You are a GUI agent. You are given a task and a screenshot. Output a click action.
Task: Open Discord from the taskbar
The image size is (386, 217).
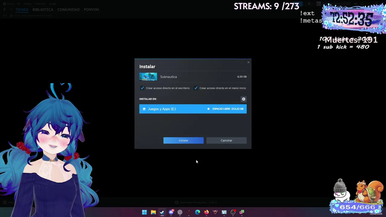[171, 212]
